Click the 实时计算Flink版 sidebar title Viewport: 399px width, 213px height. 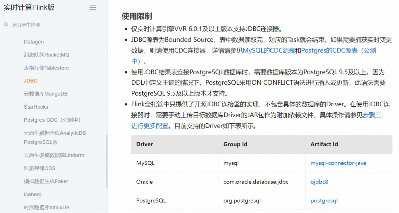point(29,8)
